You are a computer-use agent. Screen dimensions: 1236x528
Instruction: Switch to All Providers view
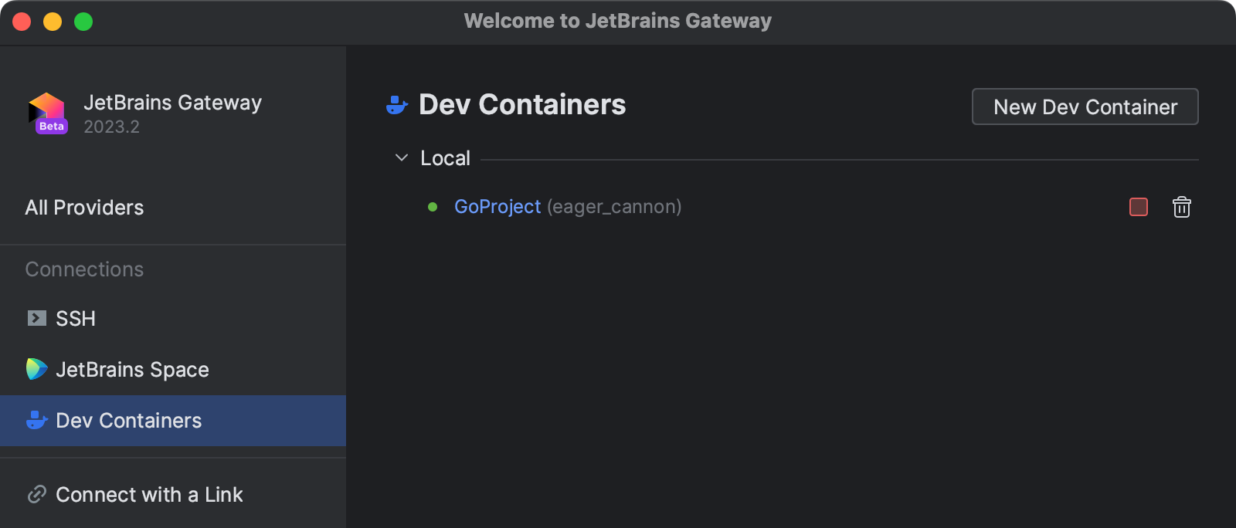(84, 207)
